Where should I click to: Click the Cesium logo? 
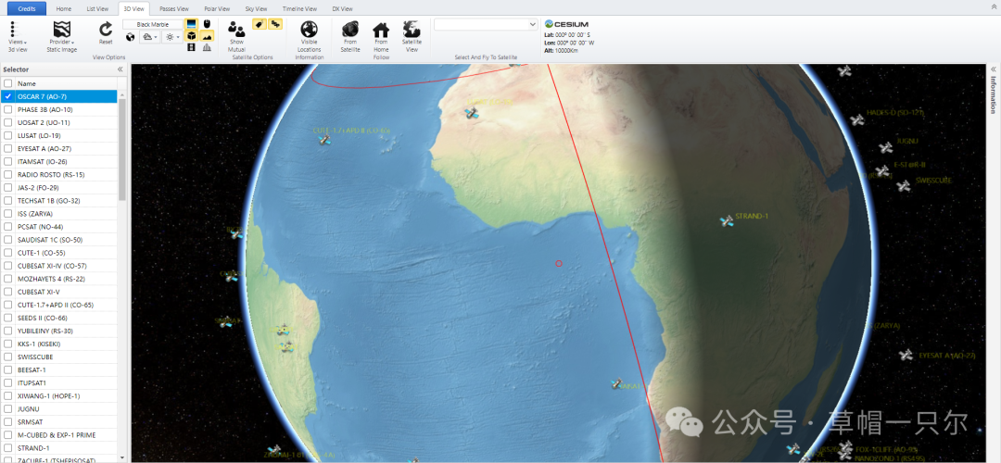coord(565,23)
